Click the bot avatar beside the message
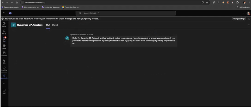 [67, 38]
